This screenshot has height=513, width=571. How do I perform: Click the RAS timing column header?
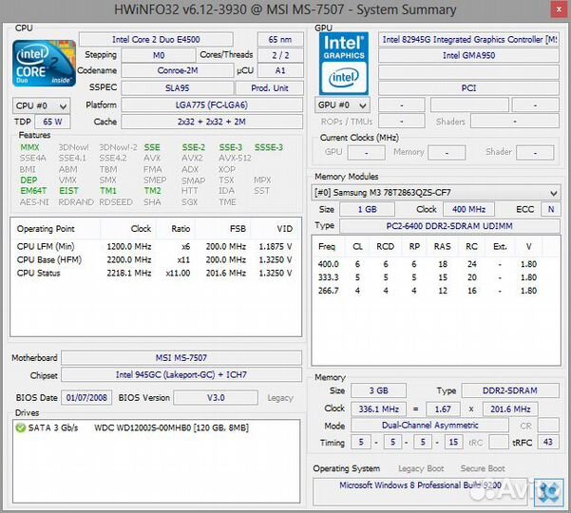(442, 246)
